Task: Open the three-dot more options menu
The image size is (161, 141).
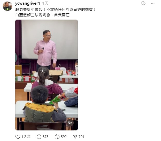Action: 153,3
